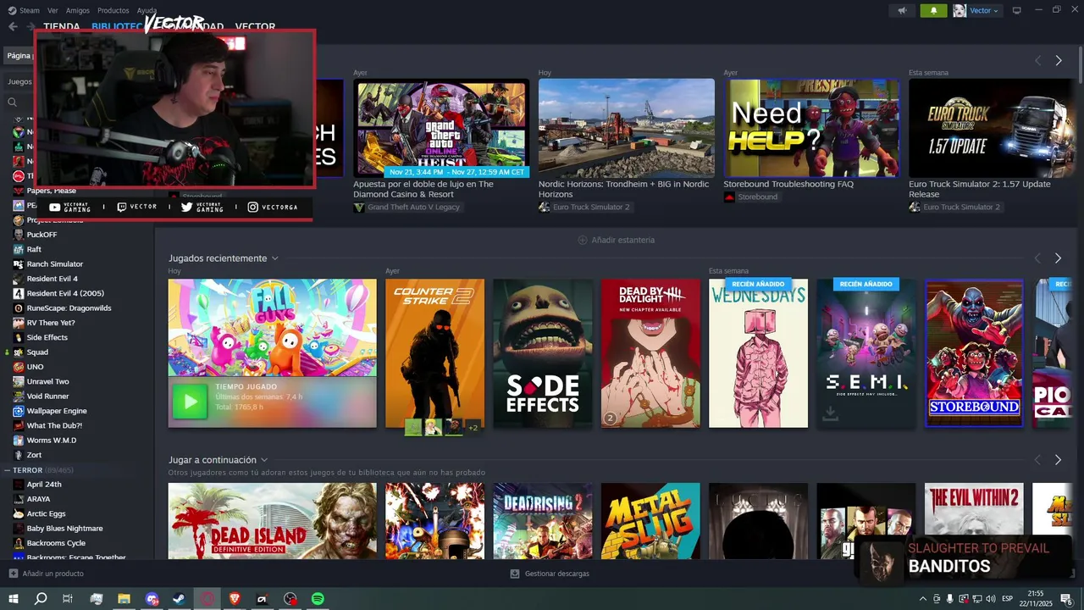Image resolution: width=1084 pixels, height=610 pixels.
Task: Click Añadir estantería
Action: click(x=616, y=240)
